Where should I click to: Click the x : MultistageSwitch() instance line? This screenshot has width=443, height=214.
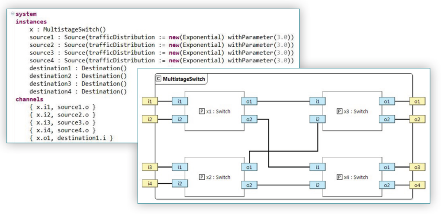click(67, 29)
